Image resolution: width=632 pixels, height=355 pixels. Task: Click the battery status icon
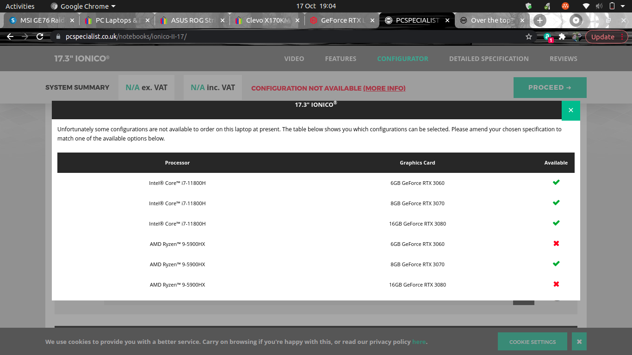tap(612, 6)
